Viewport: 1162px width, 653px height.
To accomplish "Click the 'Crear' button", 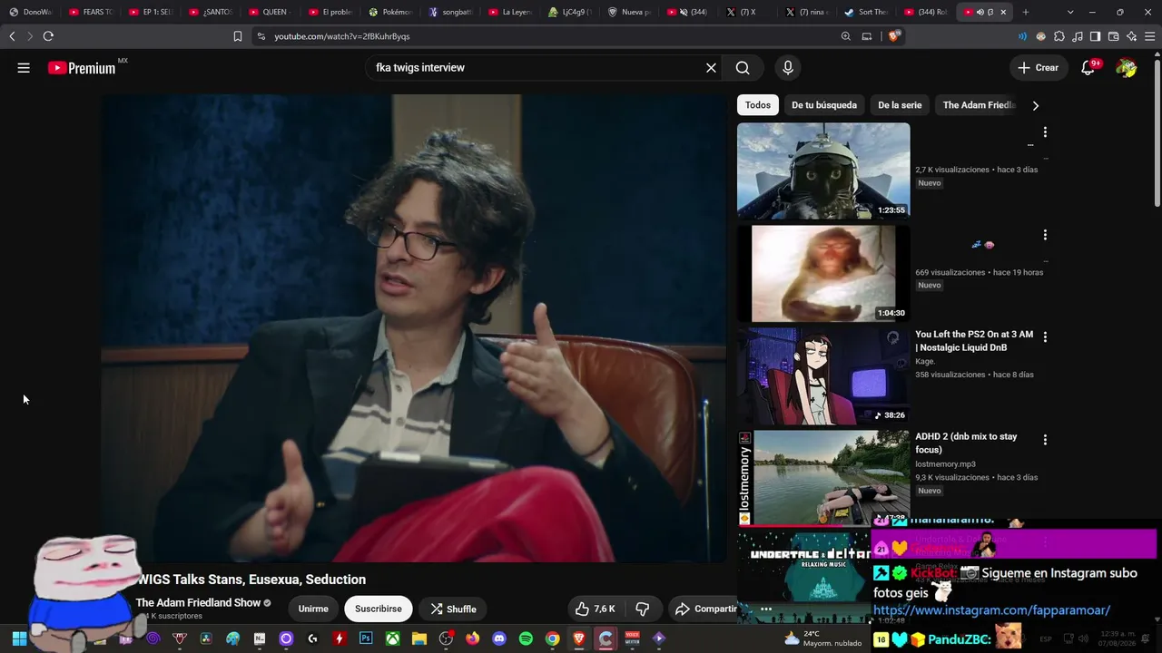I will pyautogui.click(x=1038, y=68).
